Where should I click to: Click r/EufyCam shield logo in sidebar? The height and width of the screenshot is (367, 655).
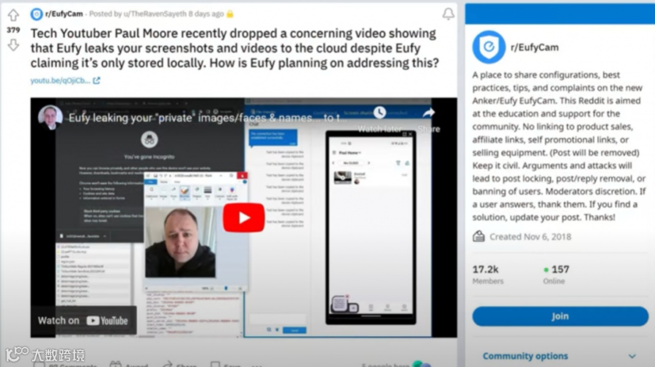(x=489, y=47)
